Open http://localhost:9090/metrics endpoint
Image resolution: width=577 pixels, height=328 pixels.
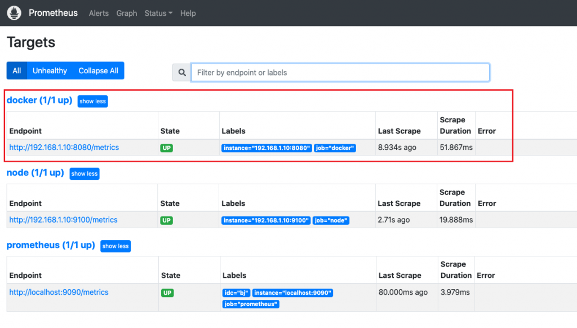59,292
